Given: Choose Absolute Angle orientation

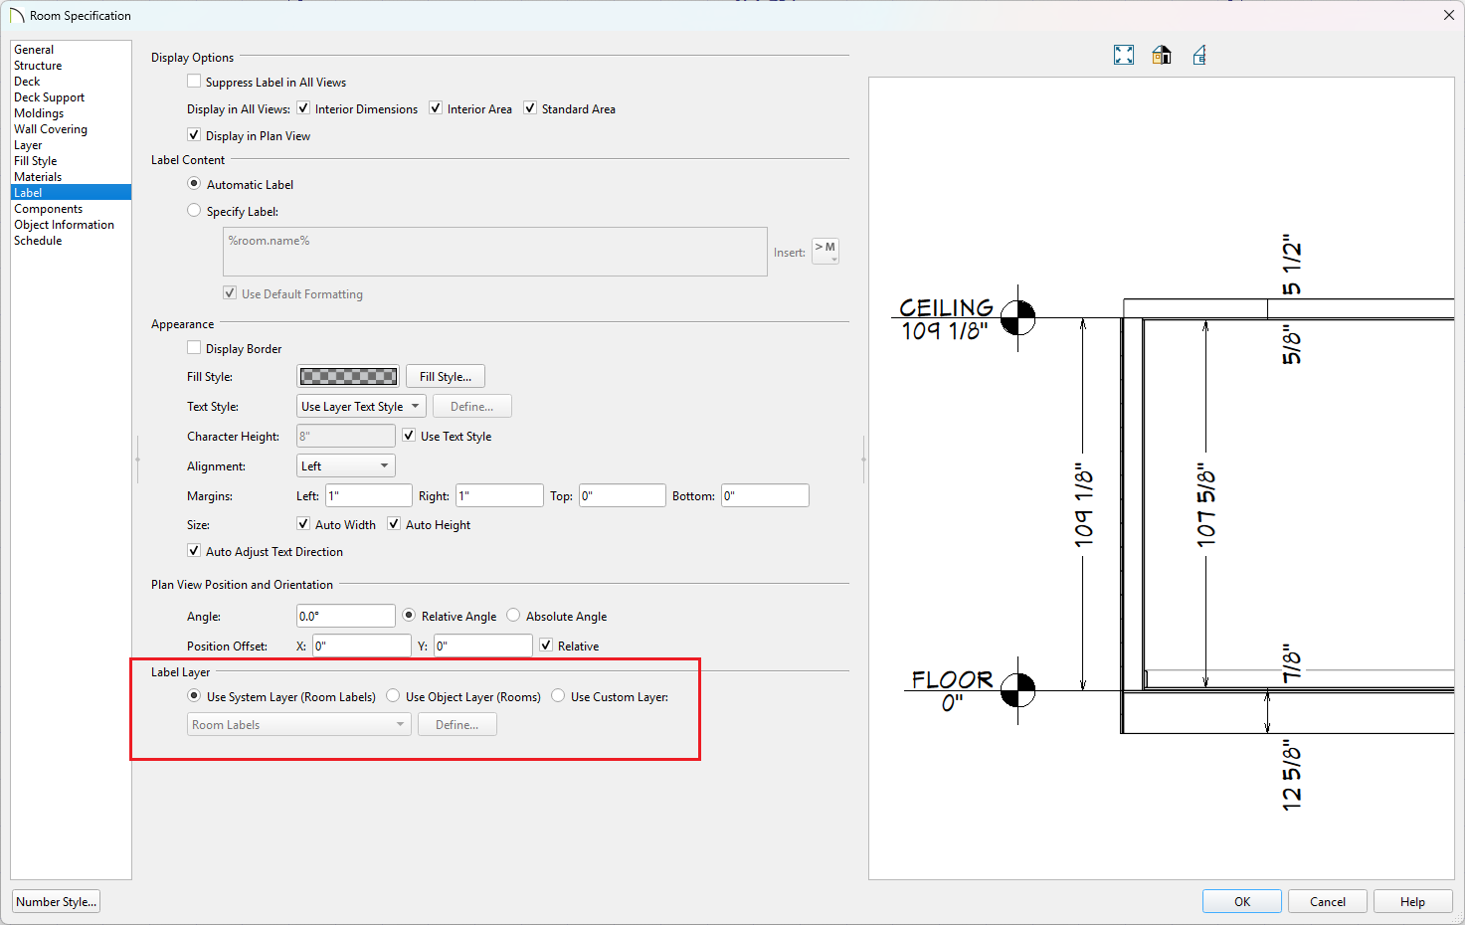Looking at the screenshot, I should coord(513,616).
